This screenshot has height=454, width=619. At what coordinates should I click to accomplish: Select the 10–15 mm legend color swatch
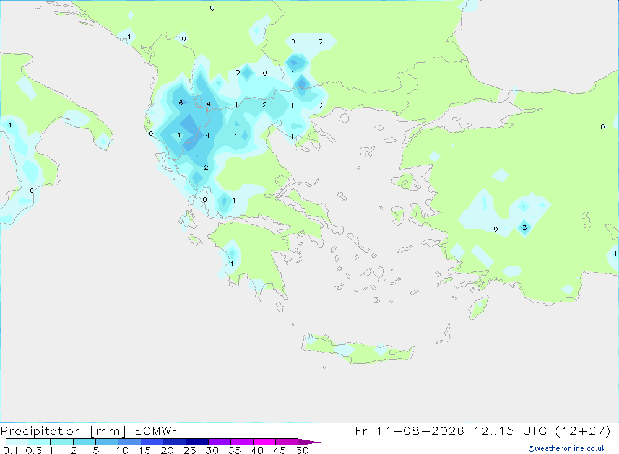coord(129,442)
